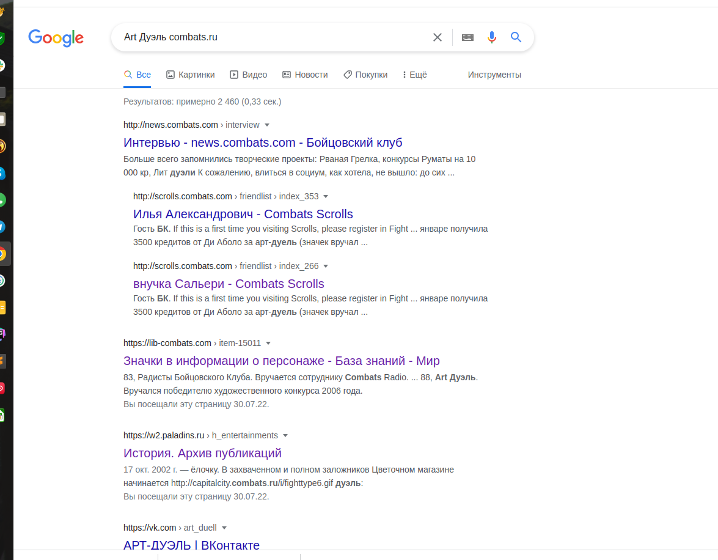Click 'Вы посещали эту страницу 30.07.22.' under lib-combats result
Image resolution: width=718 pixels, height=560 pixels.
click(x=196, y=404)
